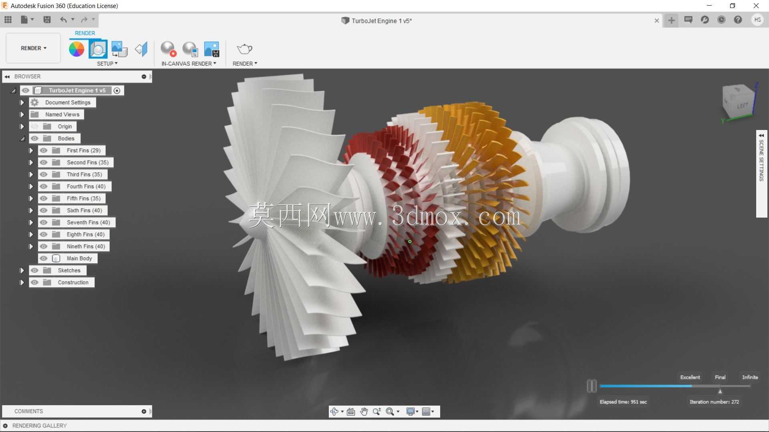This screenshot has height=432, width=769.
Task: Hide the Fifth Fins (35) folder
Action: tap(44, 198)
